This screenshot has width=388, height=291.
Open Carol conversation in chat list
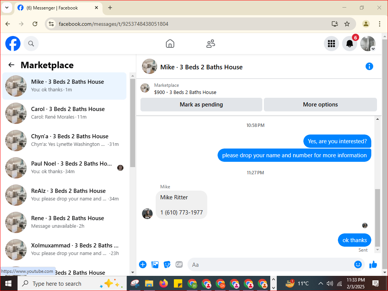point(64,113)
